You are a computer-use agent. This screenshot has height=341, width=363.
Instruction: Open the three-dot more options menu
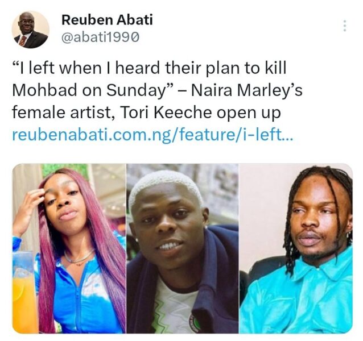click(345, 26)
